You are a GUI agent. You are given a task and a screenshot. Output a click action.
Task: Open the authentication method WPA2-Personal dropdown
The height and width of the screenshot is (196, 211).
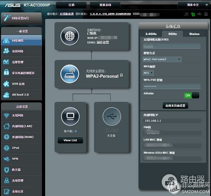click(162, 59)
